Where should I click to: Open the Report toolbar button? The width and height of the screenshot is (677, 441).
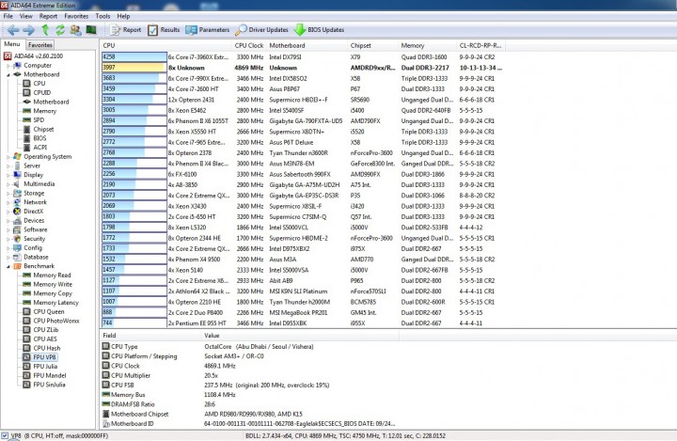[126, 30]
